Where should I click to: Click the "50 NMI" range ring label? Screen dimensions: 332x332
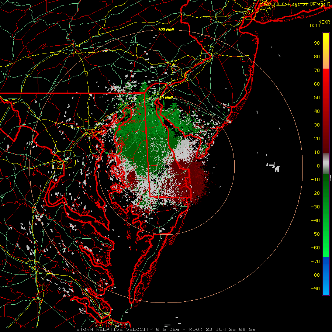(x=166, y=98)
